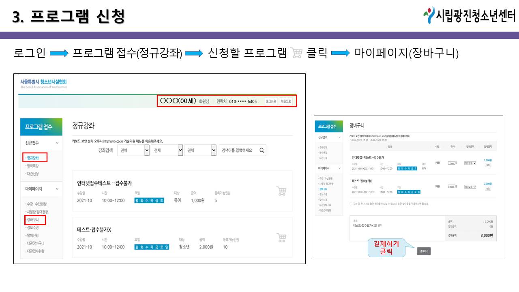Click the cart icon for 인터넷접수테스트 course
This screenshot has width=519, height=292.
pos(281,191)
